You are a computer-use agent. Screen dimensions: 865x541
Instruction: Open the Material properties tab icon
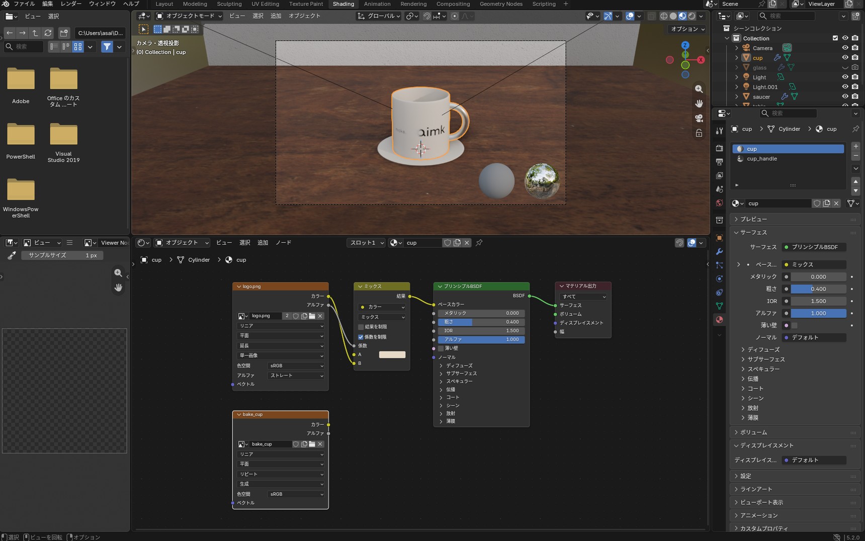click(x=719, y=320)
